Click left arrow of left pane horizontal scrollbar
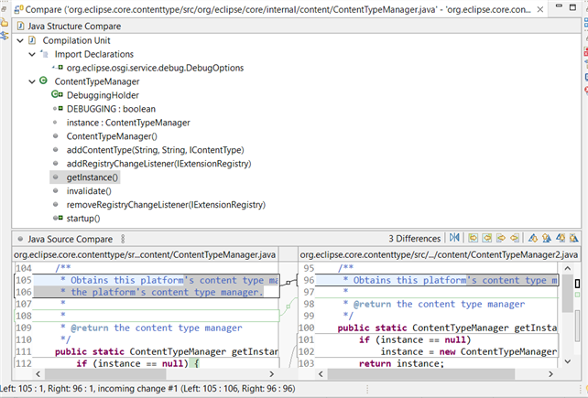588x398 pixels. point(38,373)
